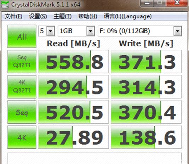Start the Seq Q32T1 test
The height and width of the screenshot is (164, 189).
tap(22, 62)
